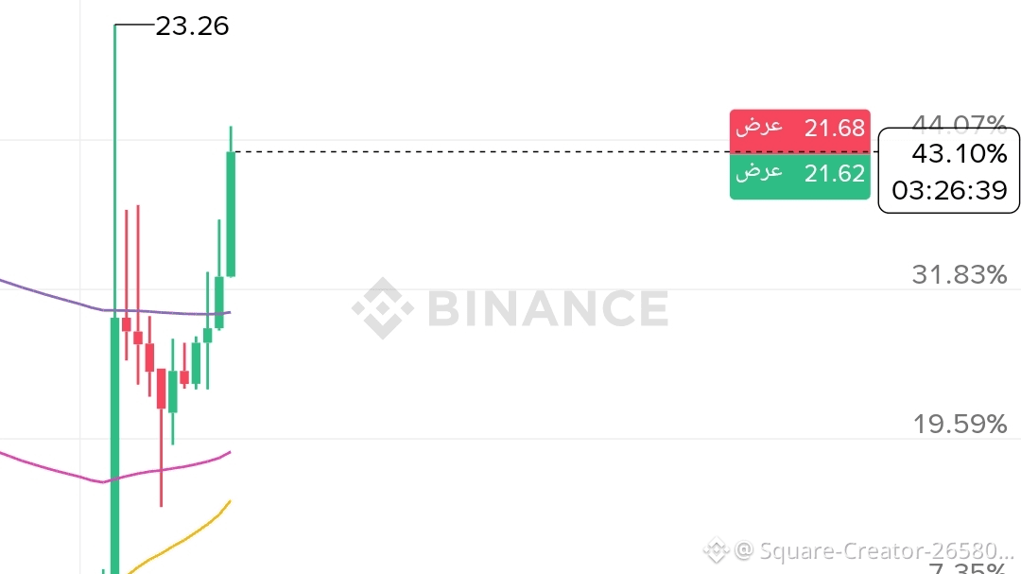Click the 44.07% axis label

click(x=960, y=122)
